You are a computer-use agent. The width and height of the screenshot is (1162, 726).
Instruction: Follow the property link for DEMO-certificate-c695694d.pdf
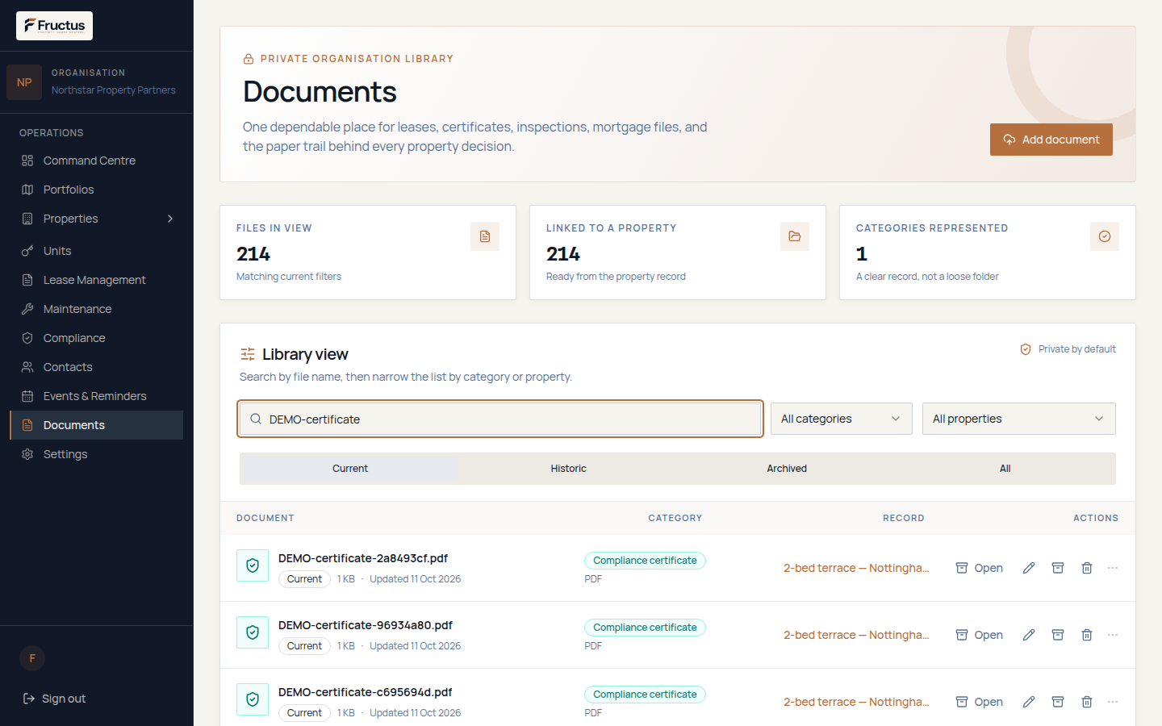pyautogui.click(x=856, y=702)
